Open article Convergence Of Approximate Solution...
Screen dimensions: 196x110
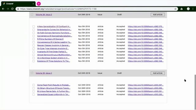point(55,36)
